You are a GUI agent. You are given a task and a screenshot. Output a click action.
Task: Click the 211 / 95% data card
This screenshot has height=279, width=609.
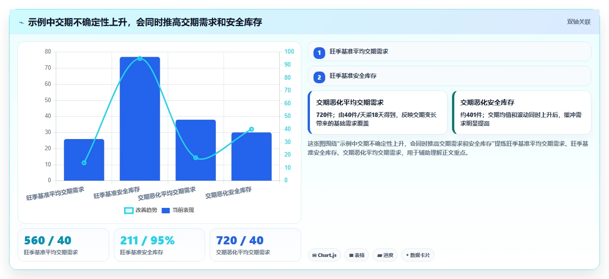coord(159,245)
